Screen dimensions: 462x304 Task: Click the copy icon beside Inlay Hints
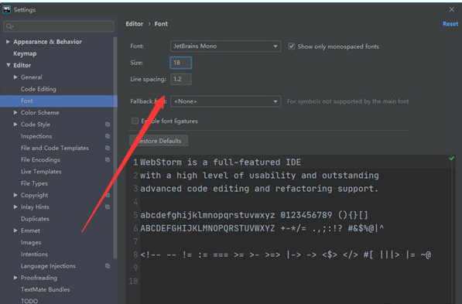click(108, 207)
